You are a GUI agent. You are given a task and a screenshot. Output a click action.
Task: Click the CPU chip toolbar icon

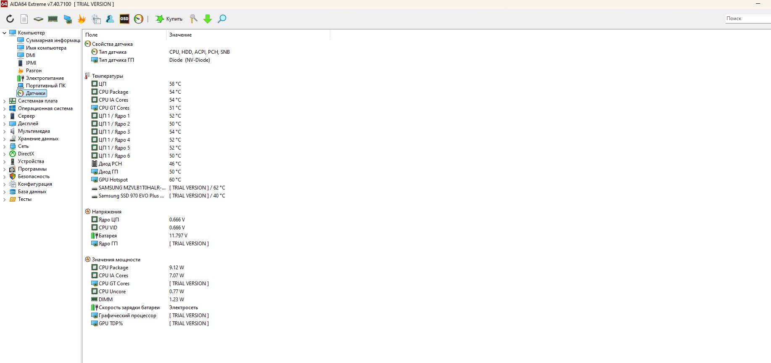38,19
